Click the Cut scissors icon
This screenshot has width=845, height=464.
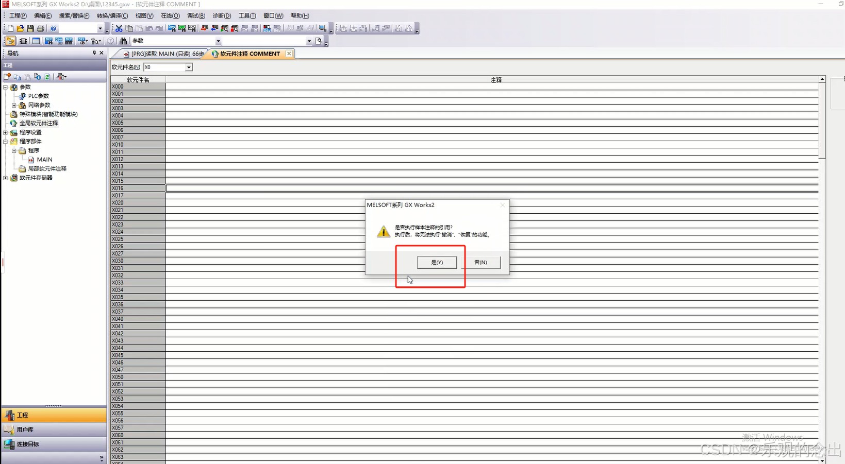119,28
